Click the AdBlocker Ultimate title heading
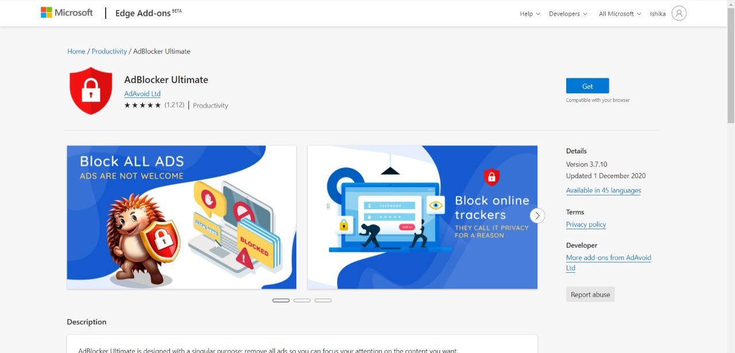 [166, 80]
